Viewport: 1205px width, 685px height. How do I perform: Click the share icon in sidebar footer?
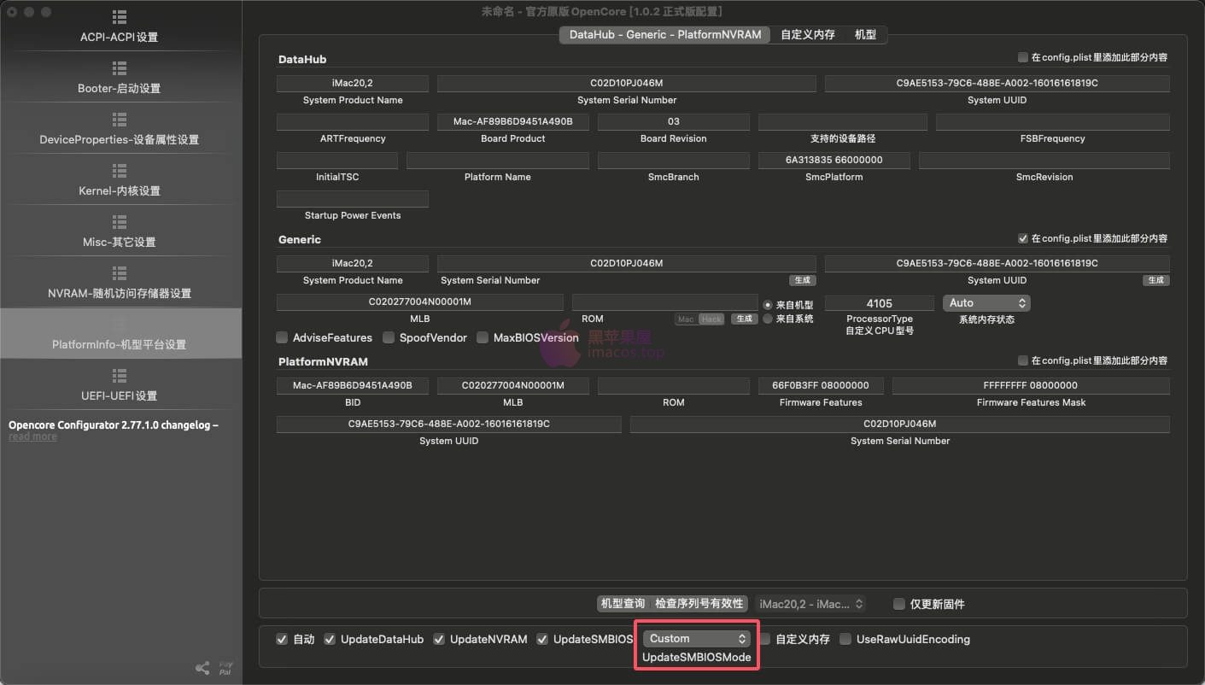click(x=202, y=668)
